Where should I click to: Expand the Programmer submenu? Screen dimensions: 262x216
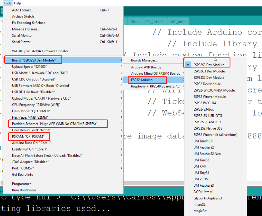63,184
